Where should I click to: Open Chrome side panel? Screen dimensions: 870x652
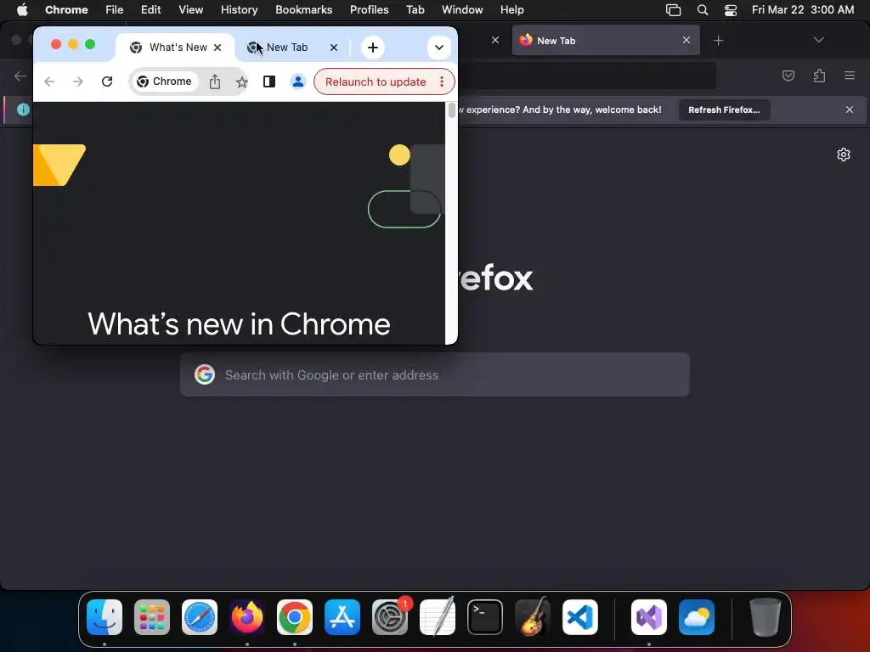269,81
